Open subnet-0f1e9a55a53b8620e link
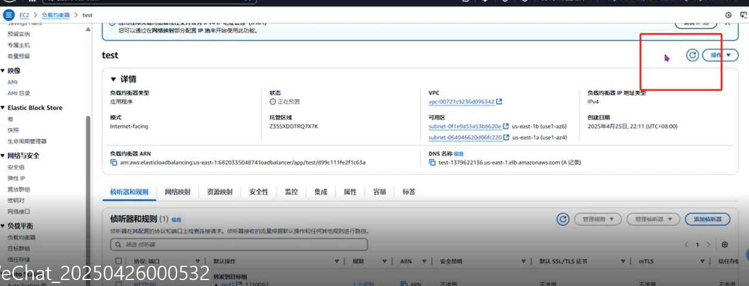749x286 pixels. click(x=465, y=126)
